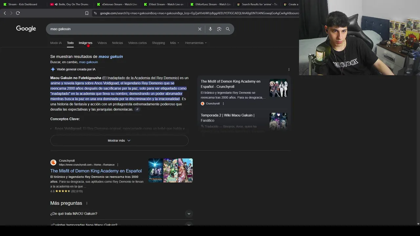This screenshot has height=236, width=420.
Task: Search instead for mao gakouin link
Action: [x=88, y=62]
